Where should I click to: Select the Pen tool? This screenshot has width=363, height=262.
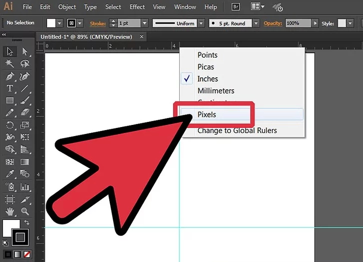[x=10, y=77]
